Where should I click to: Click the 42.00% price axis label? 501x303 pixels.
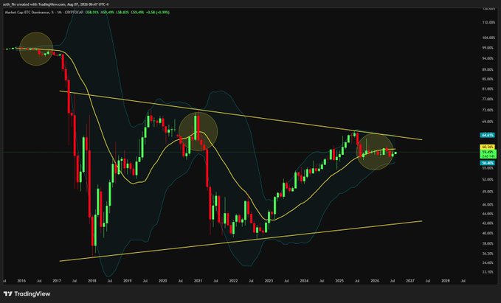pyautogui.click(x=489, y=223)
